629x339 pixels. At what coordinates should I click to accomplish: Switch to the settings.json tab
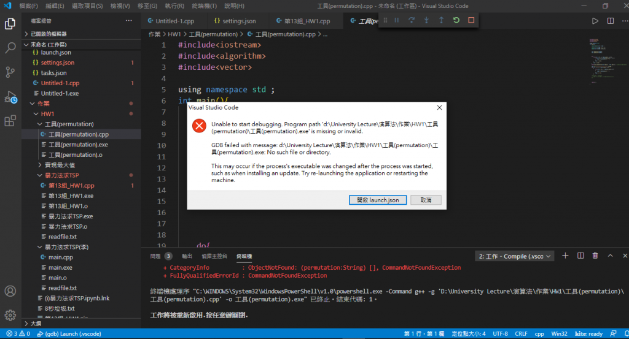click(238, 21)
